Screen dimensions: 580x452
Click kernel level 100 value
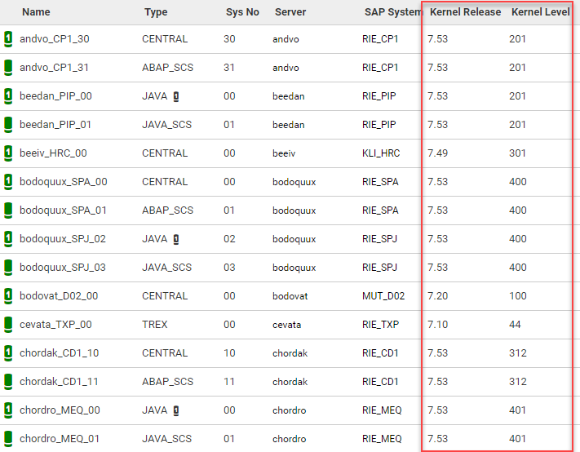point(517,295)
